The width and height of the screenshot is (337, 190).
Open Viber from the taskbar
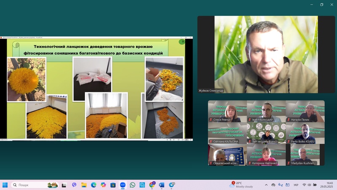coord(74,185)
